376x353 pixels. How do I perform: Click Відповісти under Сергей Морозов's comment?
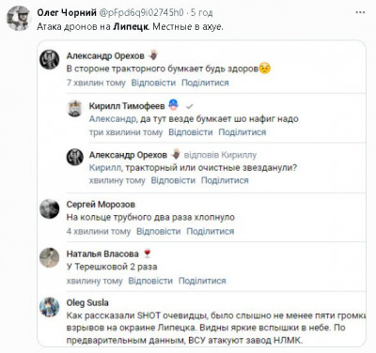click(x=159, y=232)
